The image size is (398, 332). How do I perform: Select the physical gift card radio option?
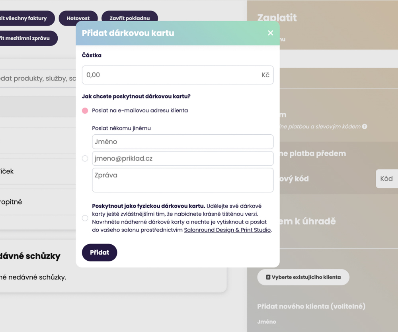click(85, 218)
